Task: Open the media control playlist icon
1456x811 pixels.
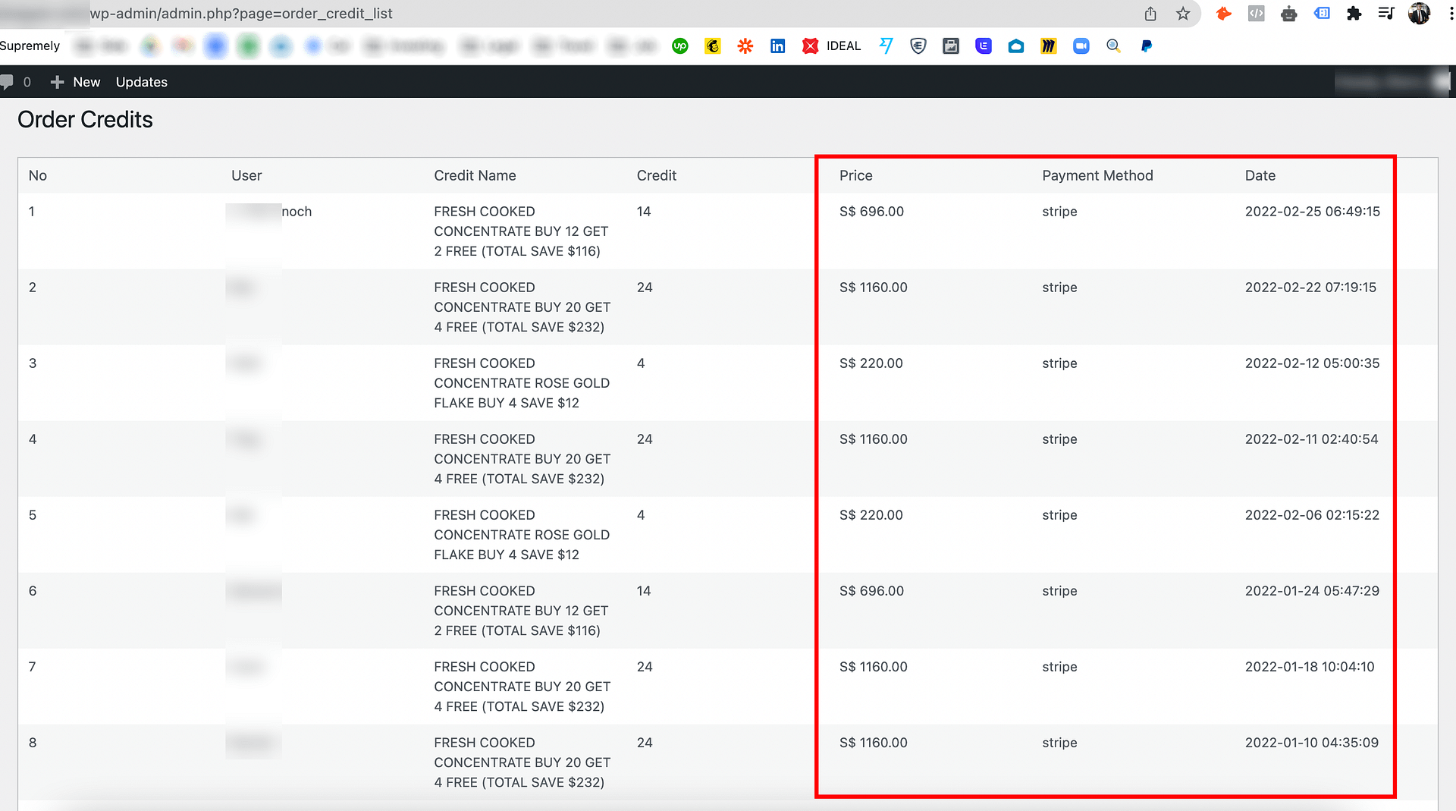Action: pos(1386,14)
